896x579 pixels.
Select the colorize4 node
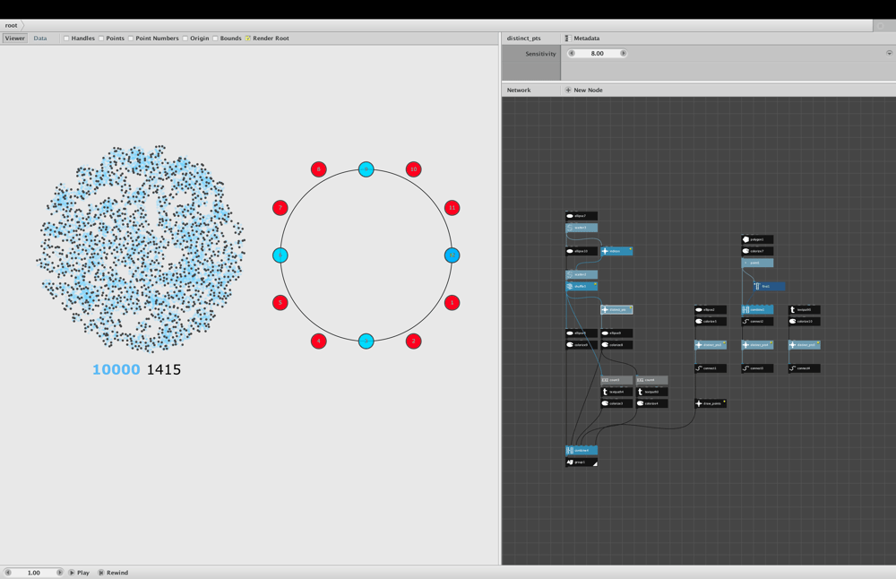pyautogui.click(x=652, y=403)
